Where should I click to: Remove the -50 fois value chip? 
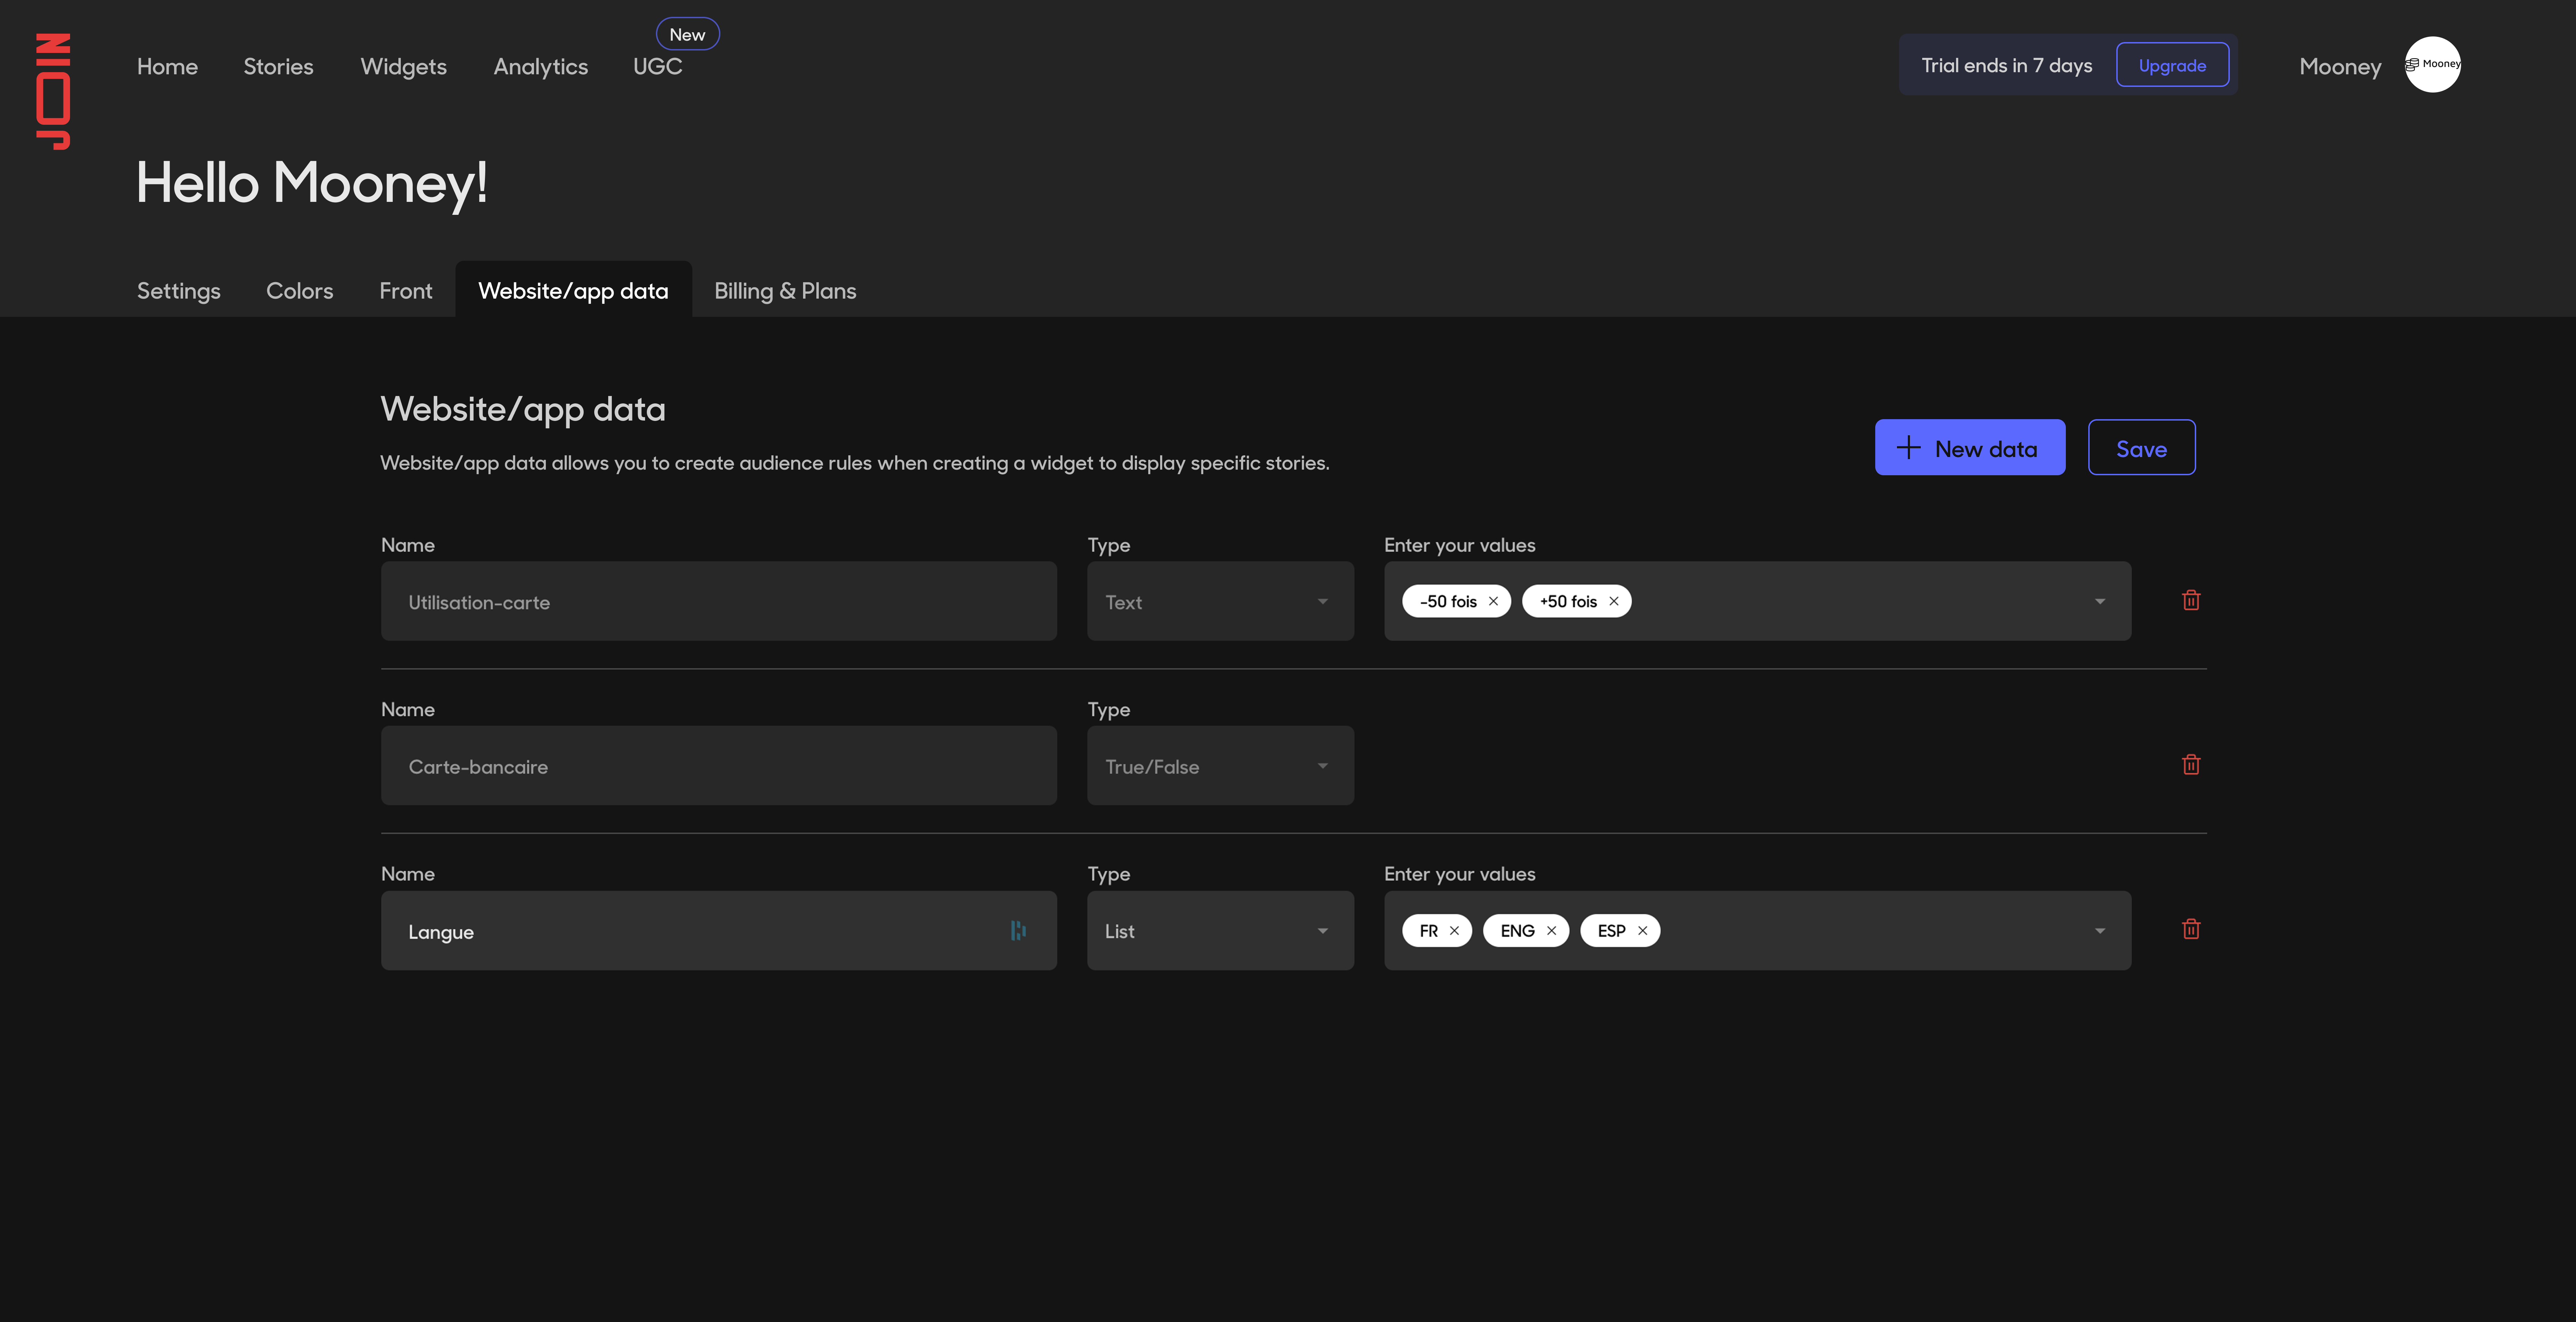[x=1493, y=601]
